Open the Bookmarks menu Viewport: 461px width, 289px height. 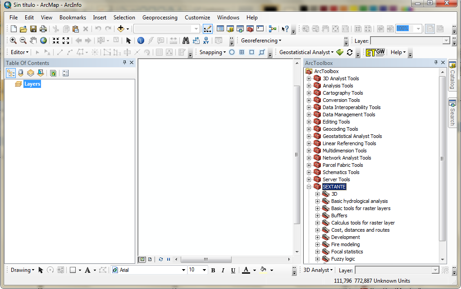click(x=73, y=18)
